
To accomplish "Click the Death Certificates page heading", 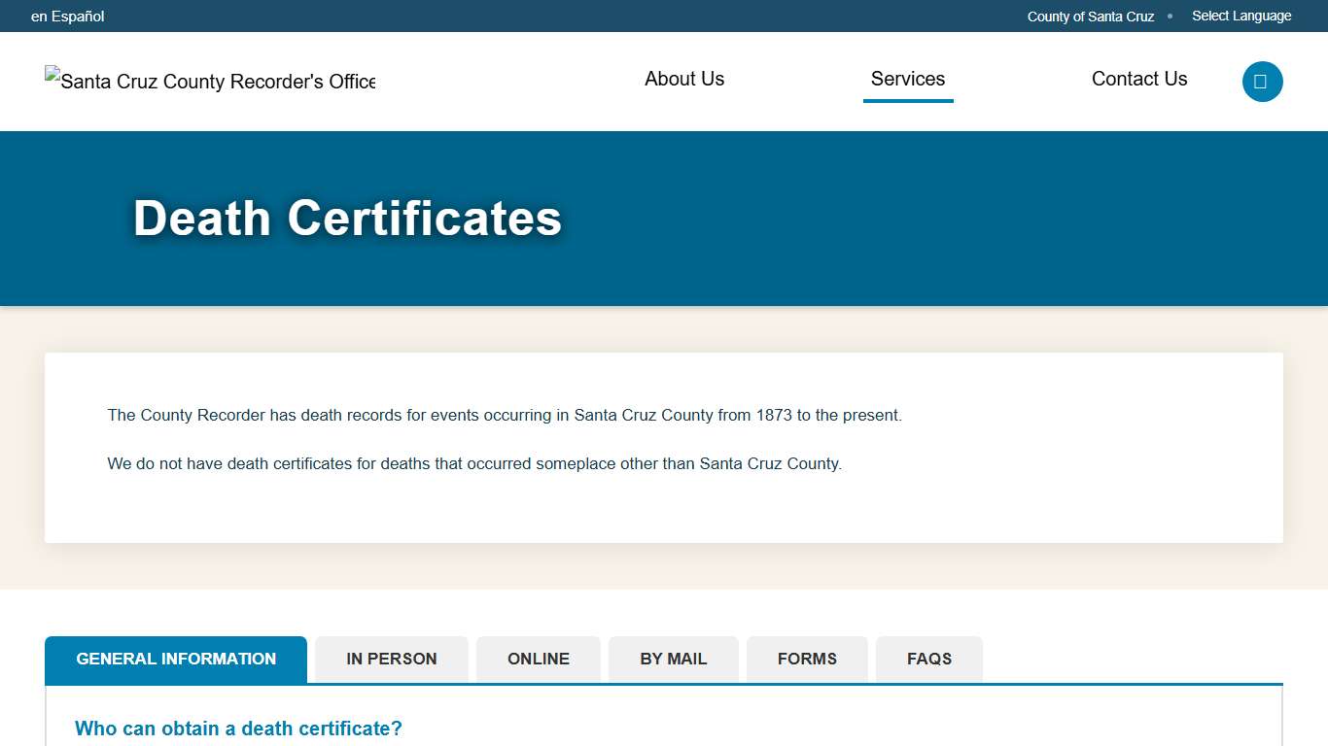I will [347, 218].
